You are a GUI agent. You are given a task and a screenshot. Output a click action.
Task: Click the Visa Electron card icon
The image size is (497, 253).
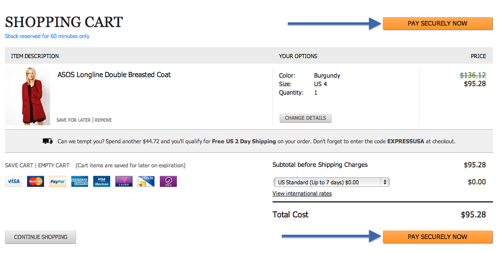(x=102, y=181)
